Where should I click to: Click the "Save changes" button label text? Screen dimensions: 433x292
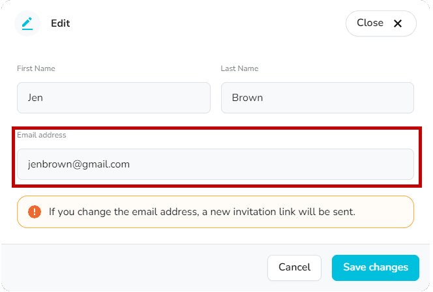point(375,267)
